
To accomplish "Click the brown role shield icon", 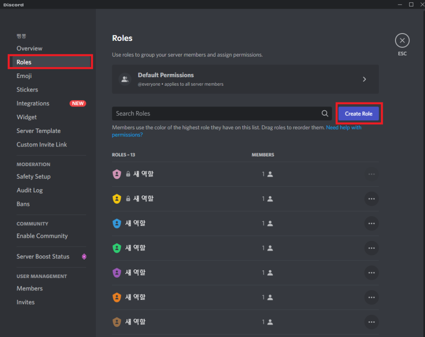I will coord(117,322).
